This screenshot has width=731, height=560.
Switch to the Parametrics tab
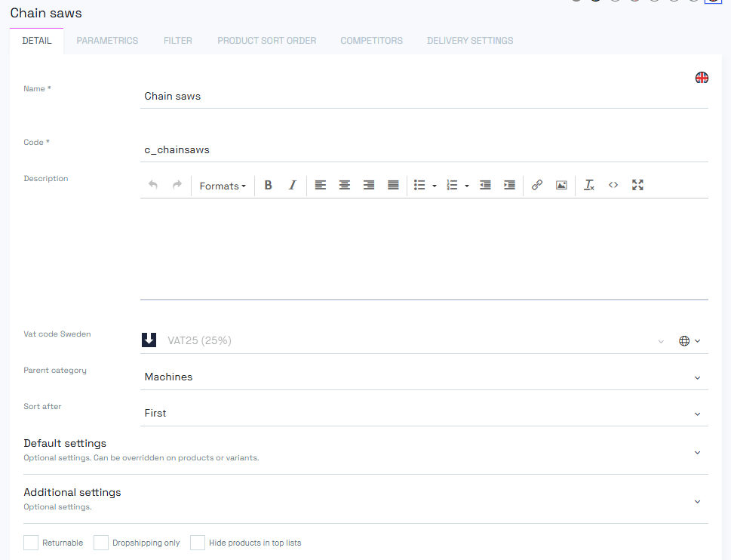tap(107, 41)
